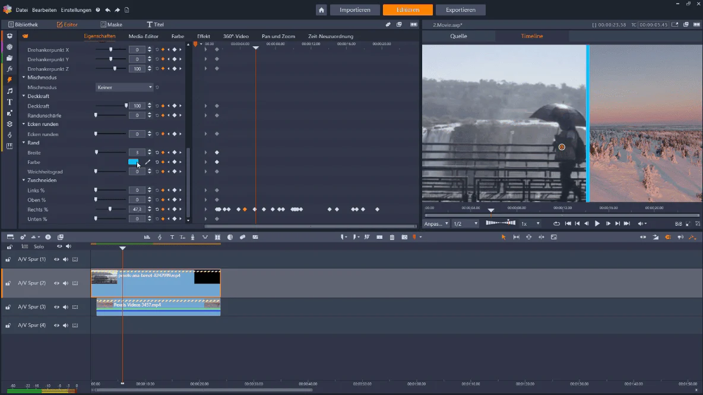Click the fx effects icon in left sidebar
The height and width of the screenshot is (395, 703).
click(9, 69)
